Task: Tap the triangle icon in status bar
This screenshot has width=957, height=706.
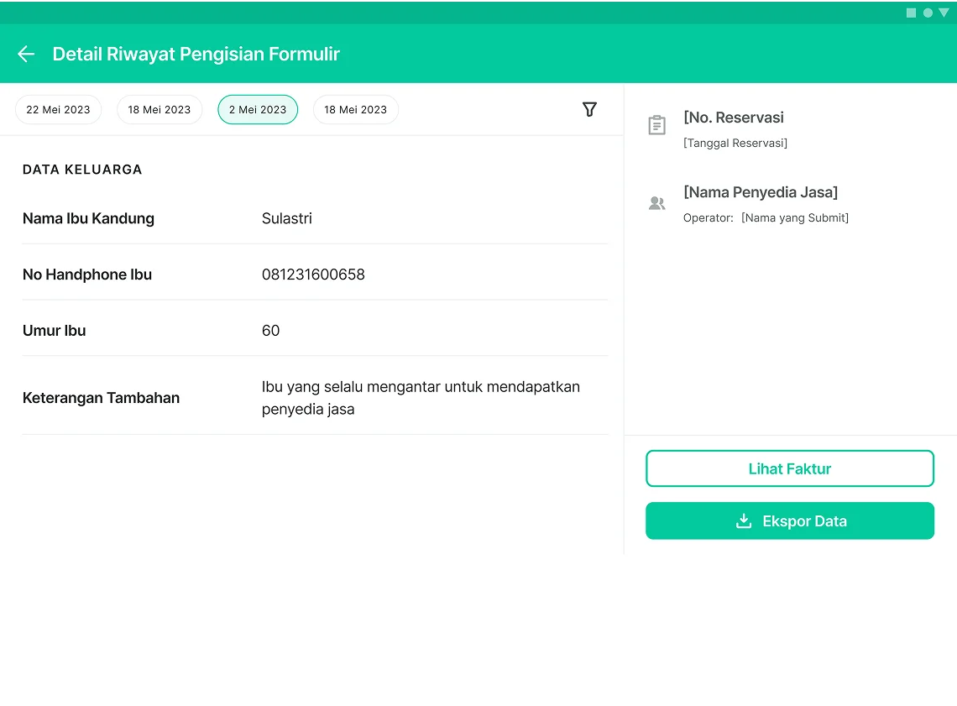Action: click(x=944, y=13)
